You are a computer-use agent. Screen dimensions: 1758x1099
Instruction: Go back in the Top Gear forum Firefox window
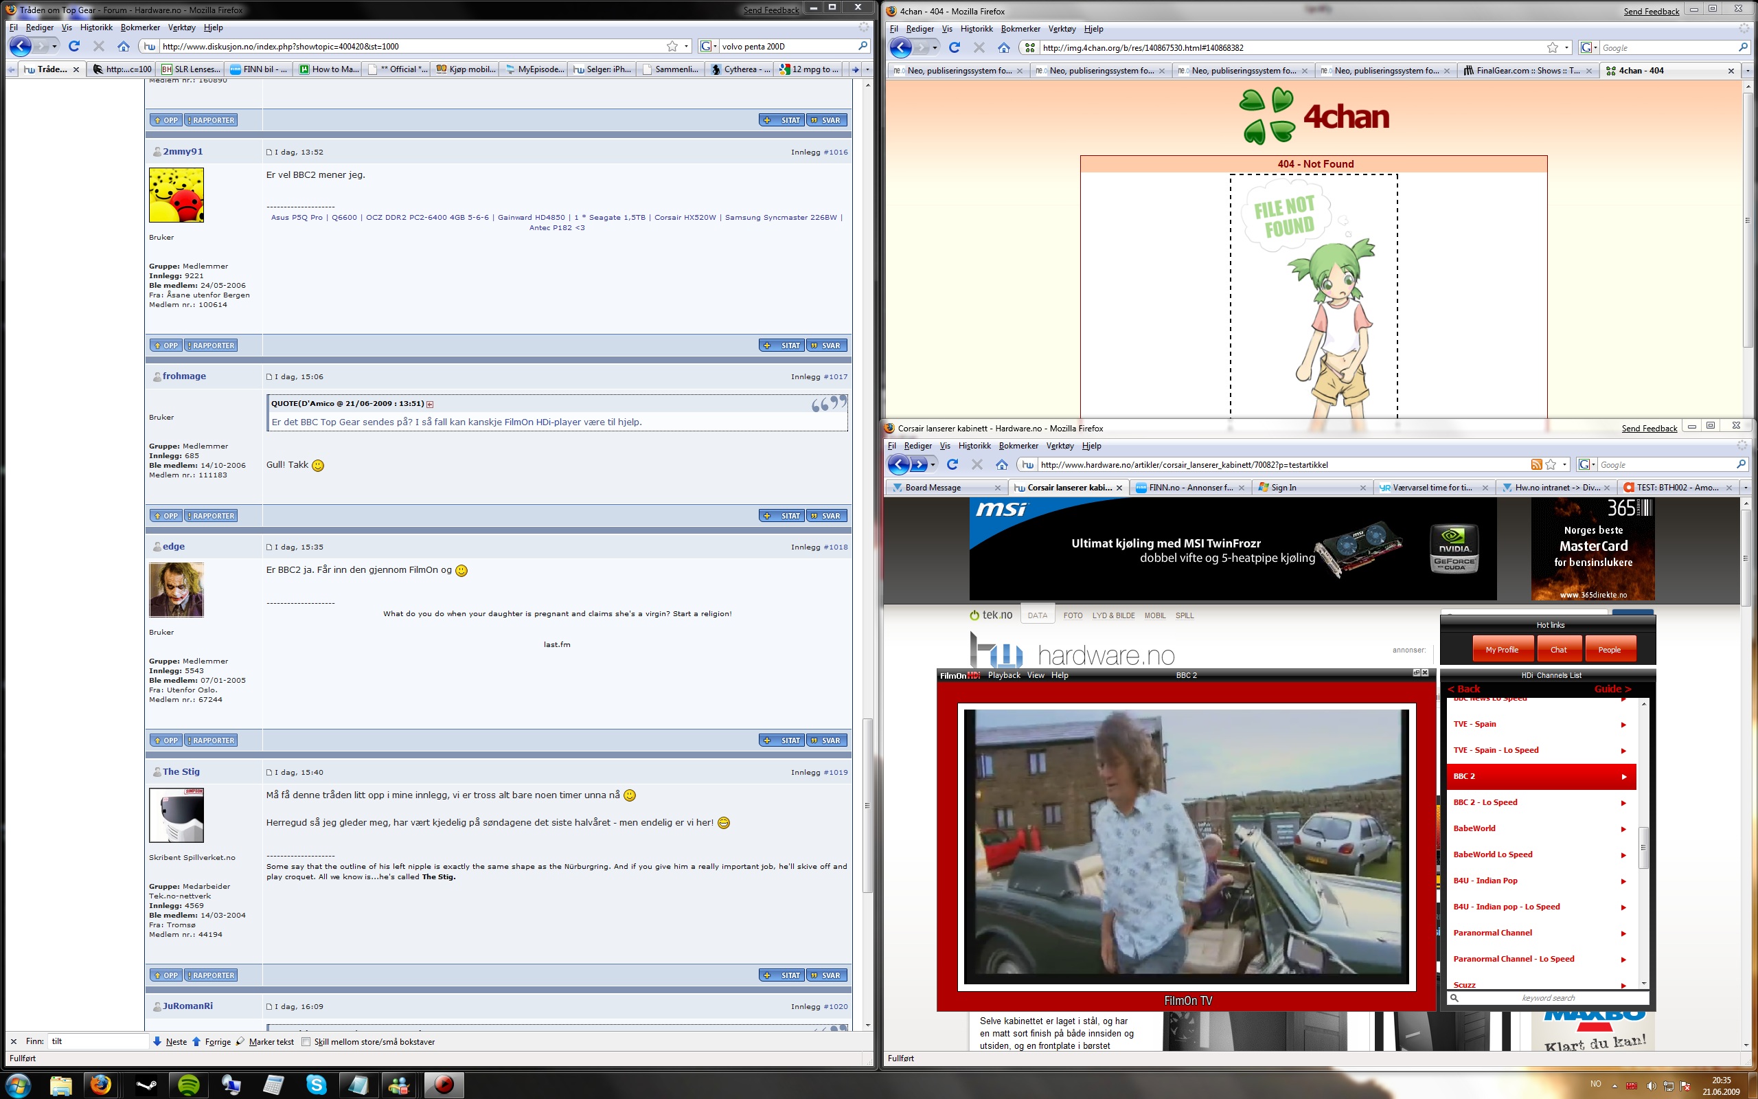(x=21, y=47)
